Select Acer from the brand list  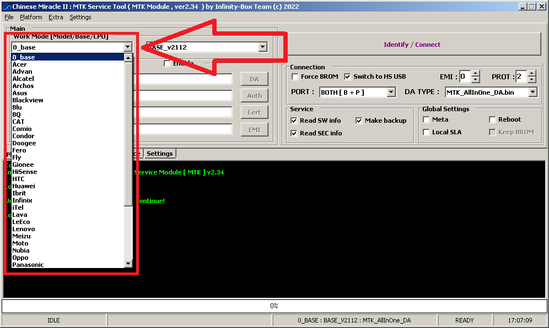[x=68, y=64]
